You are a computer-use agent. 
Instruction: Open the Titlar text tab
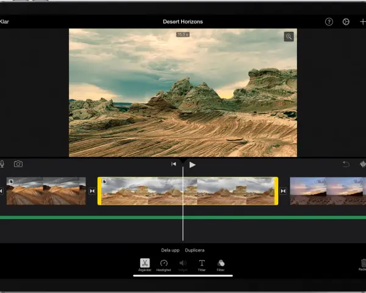point(202,266)
